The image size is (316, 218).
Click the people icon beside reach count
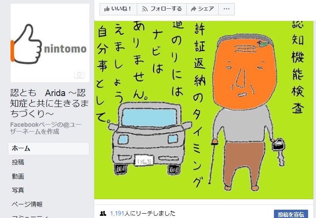click(x=103, y=213)
